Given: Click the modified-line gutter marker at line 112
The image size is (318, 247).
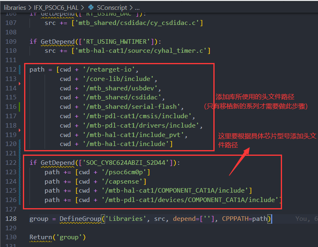Looking at the screenshot, I should (x=20, y=70).
